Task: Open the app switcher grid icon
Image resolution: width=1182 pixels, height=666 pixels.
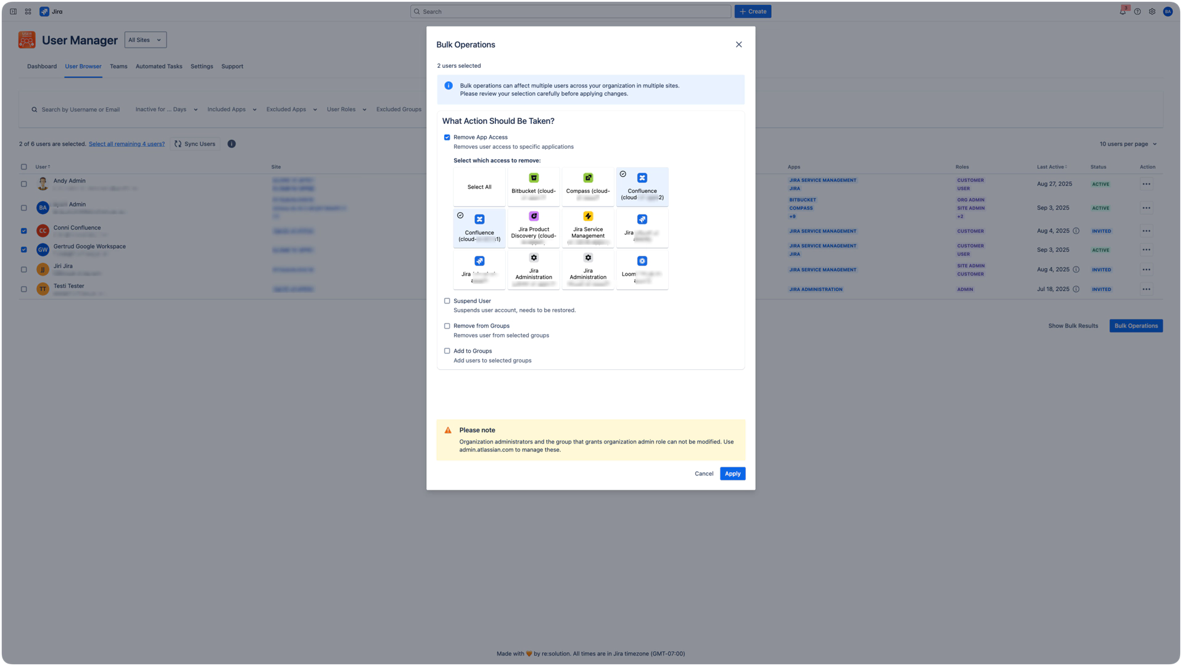Action: (x=28, y=12)
